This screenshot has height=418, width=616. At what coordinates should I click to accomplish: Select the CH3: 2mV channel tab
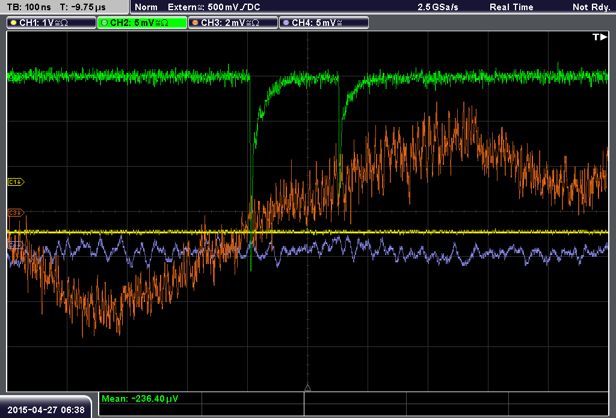pos(233,23)
